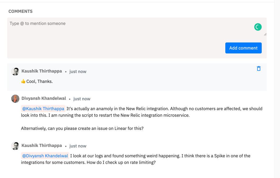Click Kaushik Thirthappa's name on the bottom comment
The height and width of the screenshot is (178, 280).
42,146
